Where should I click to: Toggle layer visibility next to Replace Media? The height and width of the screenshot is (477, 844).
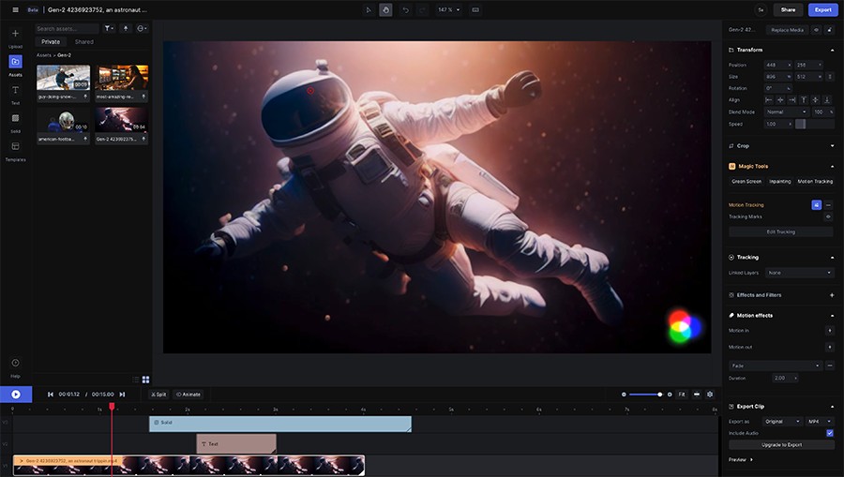816,30
